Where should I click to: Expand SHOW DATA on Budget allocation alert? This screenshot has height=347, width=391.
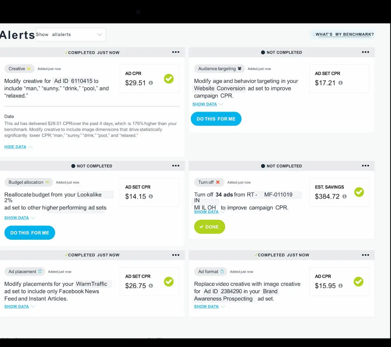20,218
